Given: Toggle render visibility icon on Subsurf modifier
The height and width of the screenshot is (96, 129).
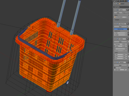Looking at the screenshot, I should click(x=128, y=24).
